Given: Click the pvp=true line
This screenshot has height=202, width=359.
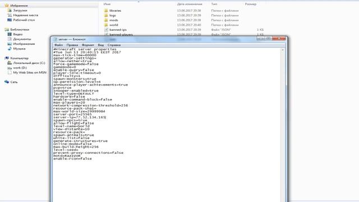Looking at the screenshot, I should 62,88.
